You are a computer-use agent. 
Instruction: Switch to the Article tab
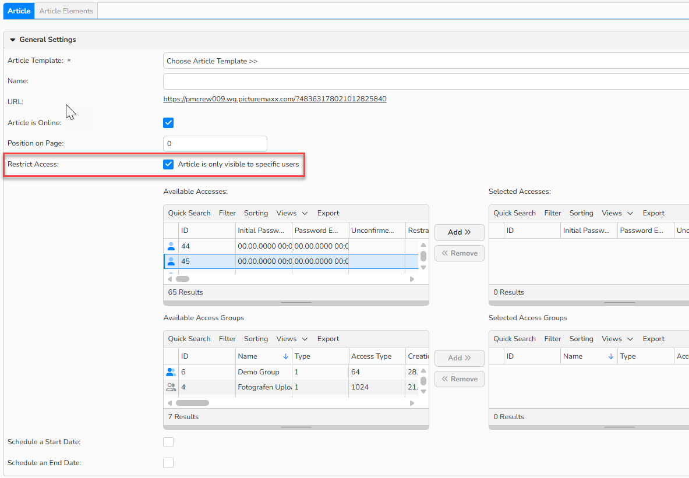pos(19,11)
